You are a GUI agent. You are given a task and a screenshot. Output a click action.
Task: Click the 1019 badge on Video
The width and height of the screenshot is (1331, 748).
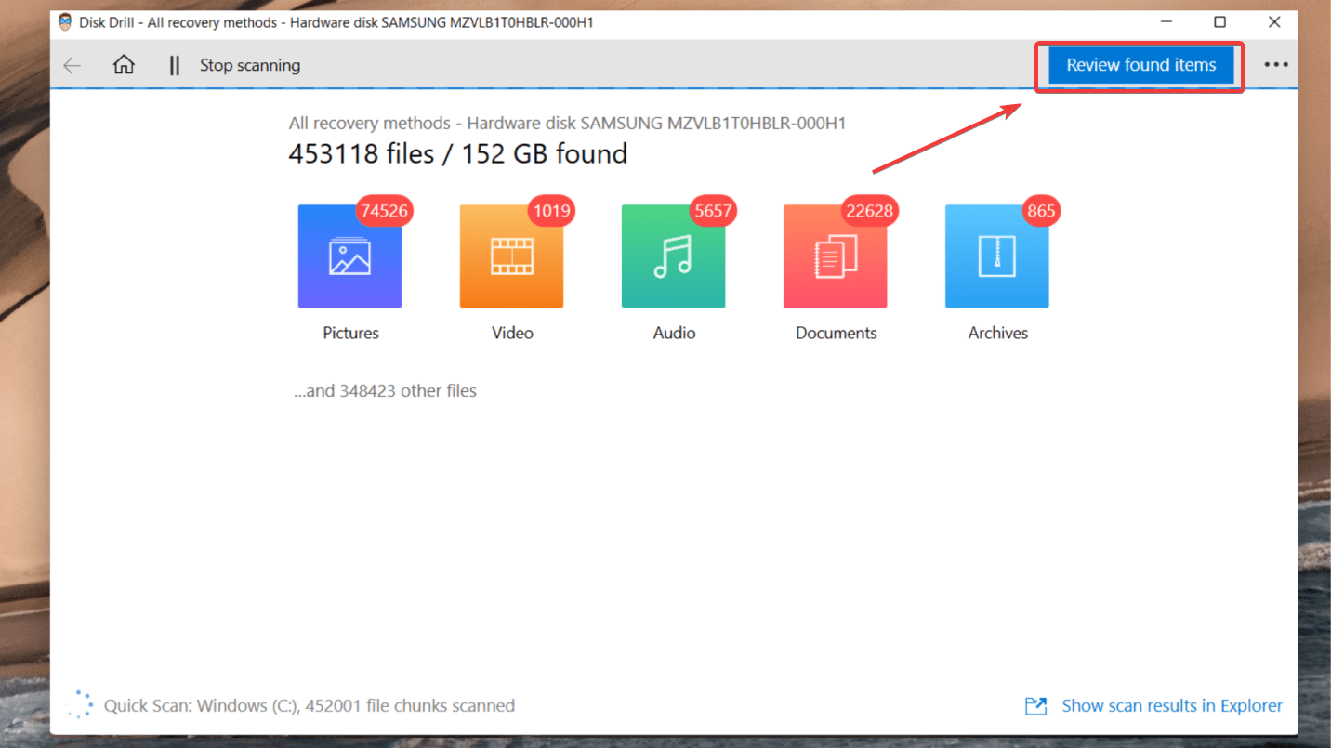click(x=551, y=211)
